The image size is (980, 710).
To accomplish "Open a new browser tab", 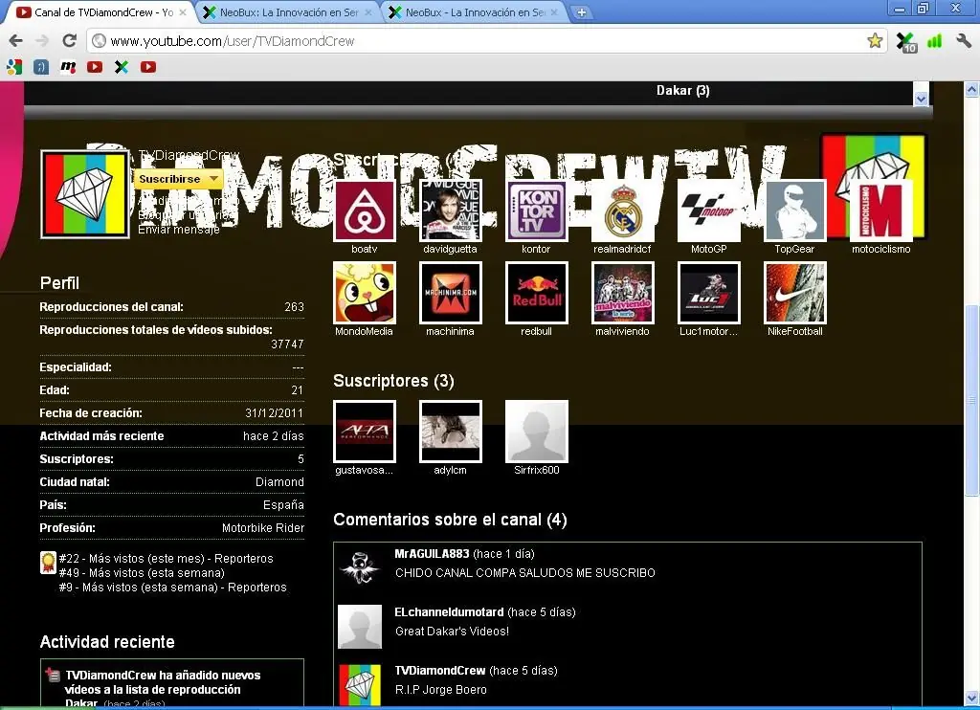I will 581,12.
